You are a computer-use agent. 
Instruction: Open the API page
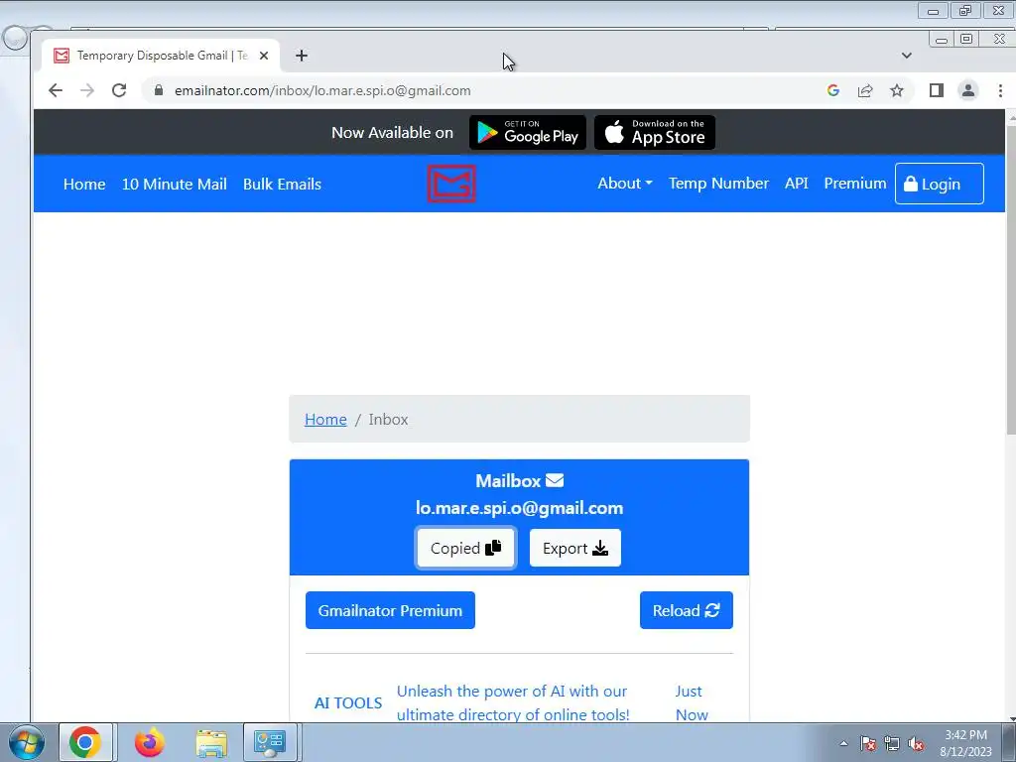797,184
